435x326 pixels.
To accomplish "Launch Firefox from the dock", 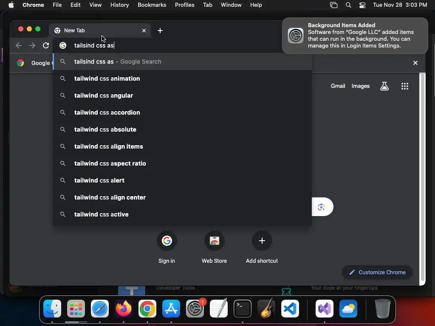I will [124, 309].
